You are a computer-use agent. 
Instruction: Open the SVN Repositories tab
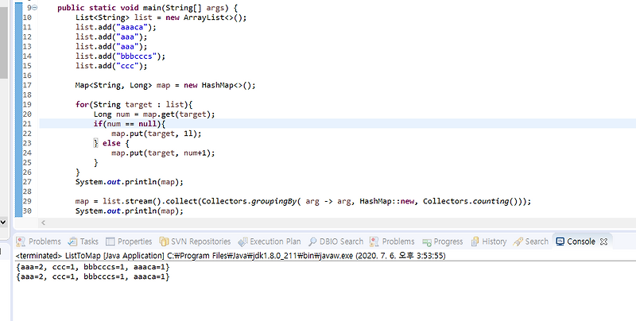click(x=195, y=242)
